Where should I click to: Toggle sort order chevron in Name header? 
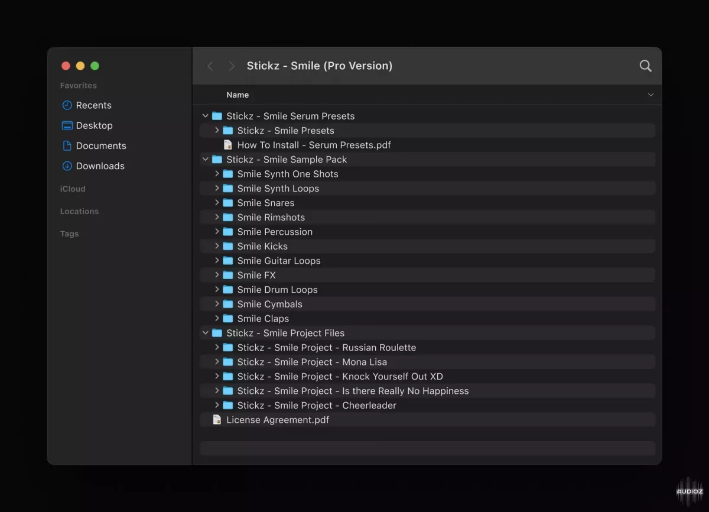click(651, 95)
